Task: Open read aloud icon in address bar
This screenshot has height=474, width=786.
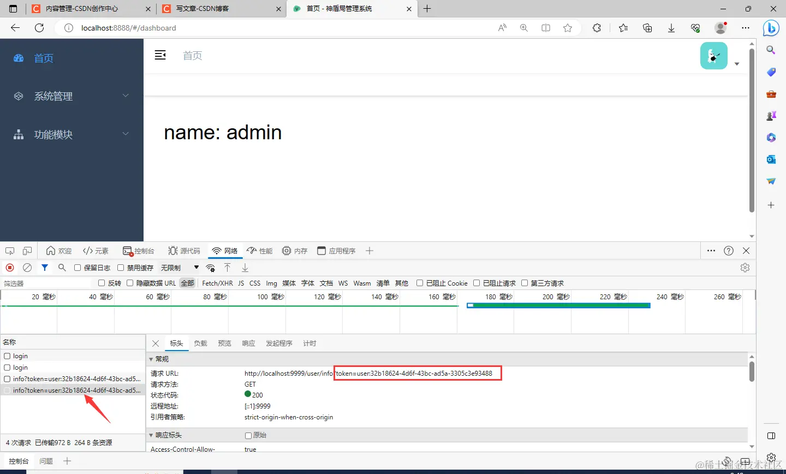Action: (x=502, y=28)
